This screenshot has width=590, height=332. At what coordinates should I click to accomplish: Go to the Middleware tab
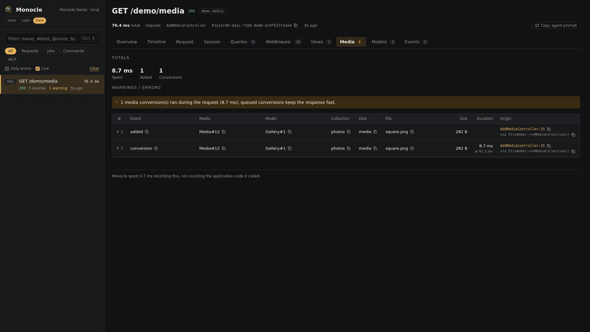pyautogui.click(x=284, y=42)
